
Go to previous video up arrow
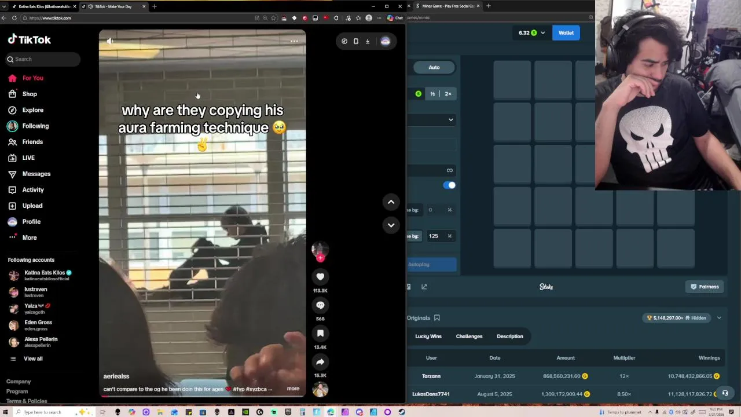[391, 202]
